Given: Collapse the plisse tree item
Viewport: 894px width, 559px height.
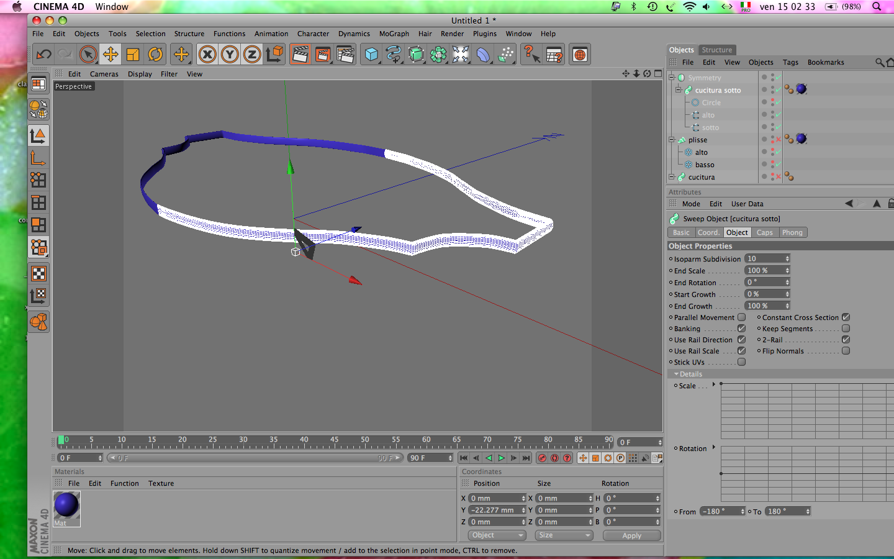Looking at the screenshot, I should (671, 140).
